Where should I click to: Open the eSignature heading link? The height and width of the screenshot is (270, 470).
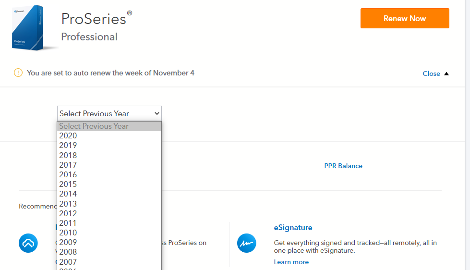coord(293,227)
